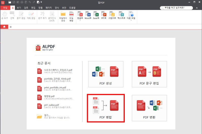
Task: Expand the 다른 파일 dropdown arrow
Action: coord(131,20)
